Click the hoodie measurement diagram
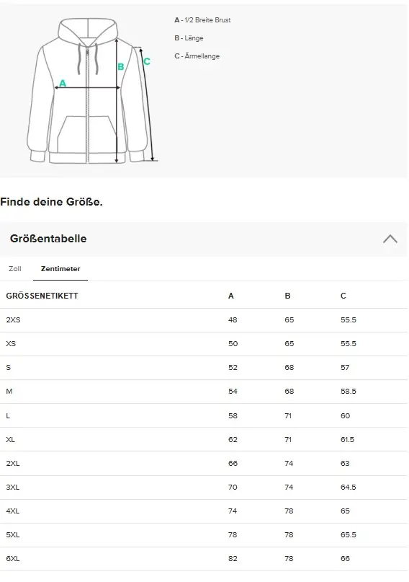This screenshot has height=582, width=409. (93, 91)
